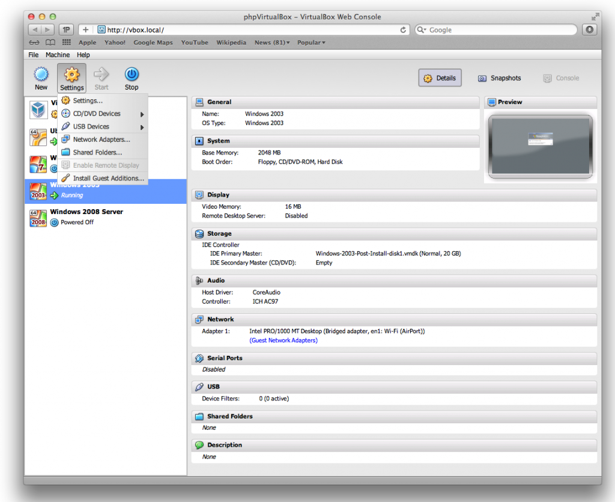Click the Network section icon
This screenshot has width=615, height=502.
pos(199,319)
